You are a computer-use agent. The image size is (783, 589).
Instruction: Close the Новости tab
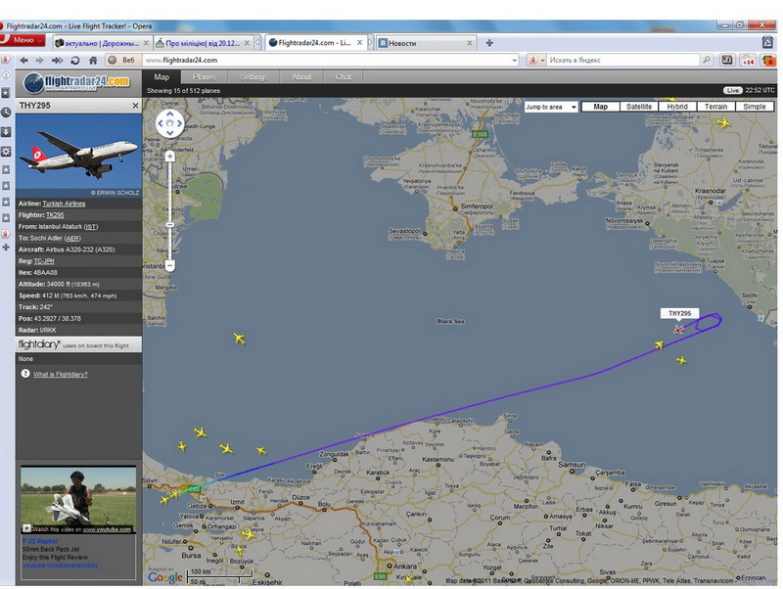[470, 43]
